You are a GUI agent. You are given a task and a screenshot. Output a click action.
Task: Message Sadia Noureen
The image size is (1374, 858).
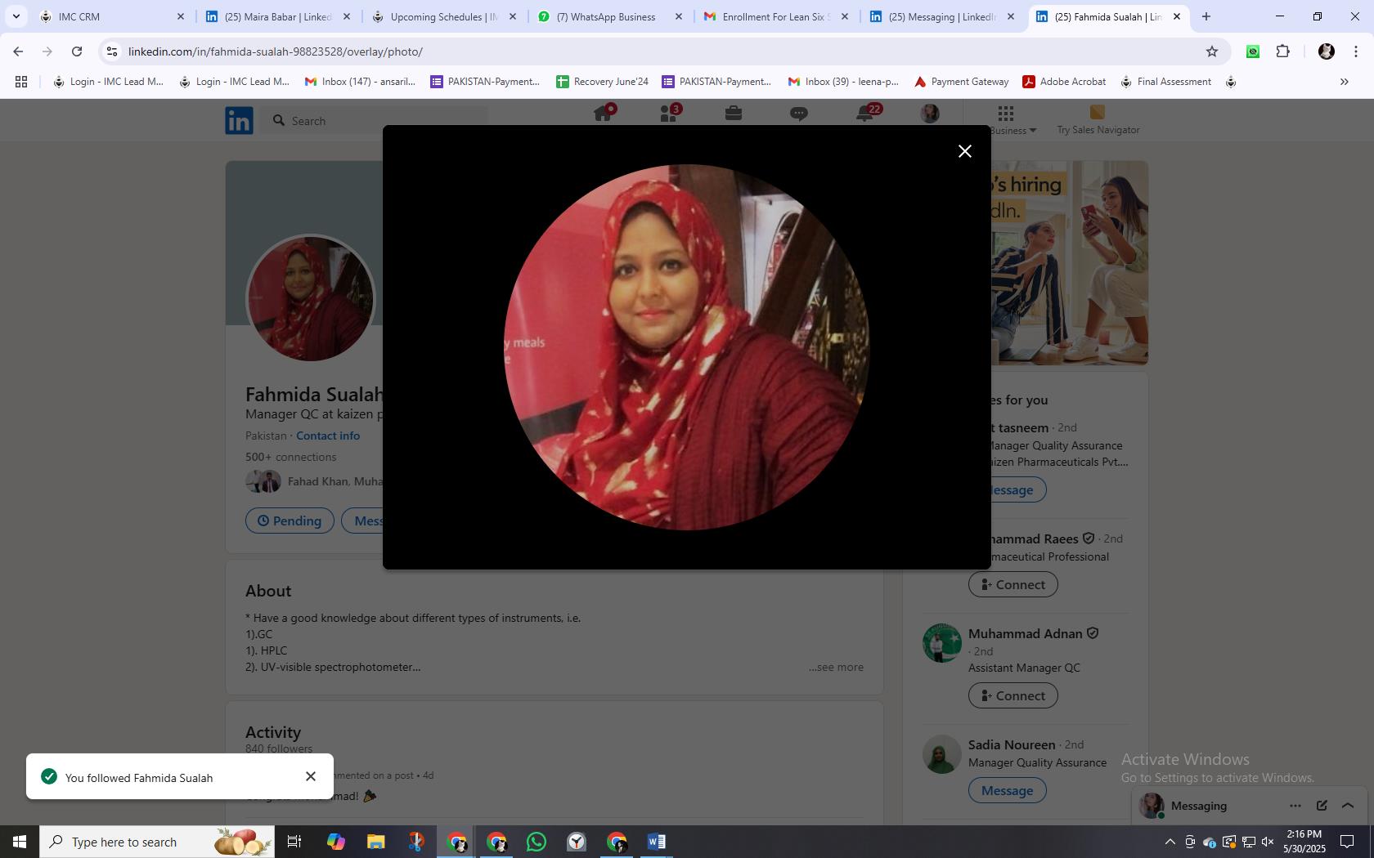click(1007, 790)
